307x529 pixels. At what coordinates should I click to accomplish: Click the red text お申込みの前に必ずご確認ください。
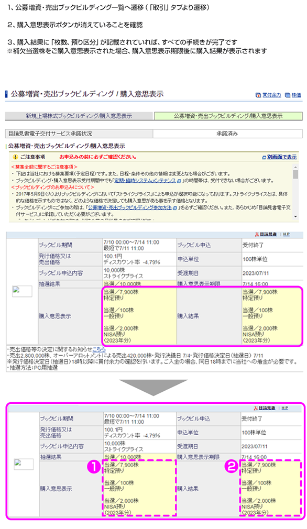coord(98,157)
